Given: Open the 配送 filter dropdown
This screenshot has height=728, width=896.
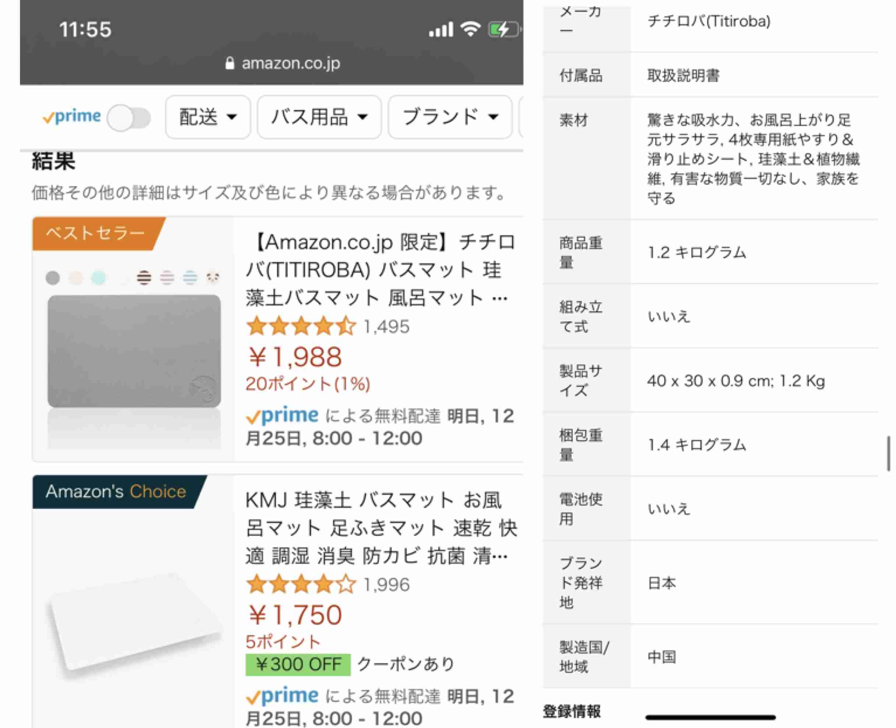Looking at the screenshot, I should [208, 117].
